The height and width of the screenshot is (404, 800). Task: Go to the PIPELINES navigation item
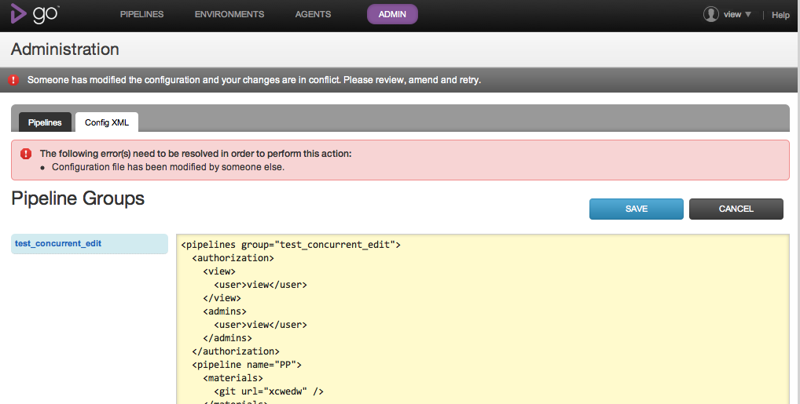(141, 14)
